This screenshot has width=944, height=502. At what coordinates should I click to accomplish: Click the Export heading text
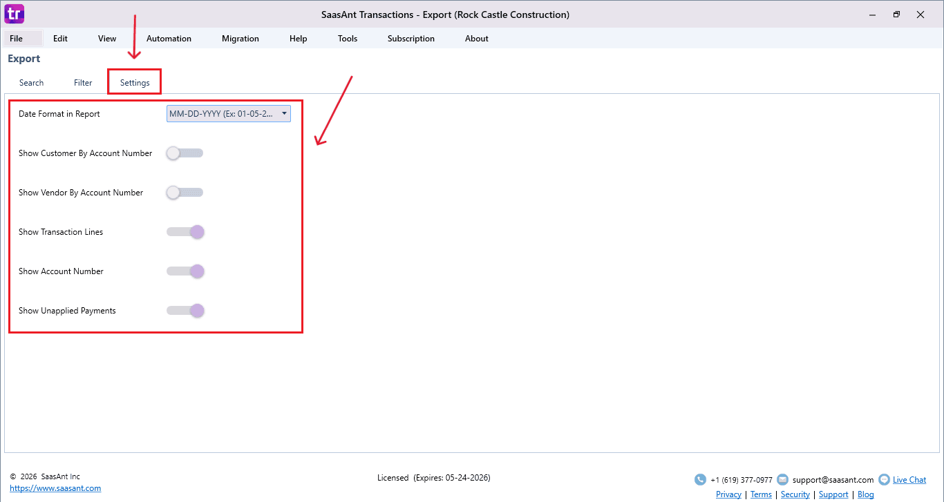[x=24, y=59]
